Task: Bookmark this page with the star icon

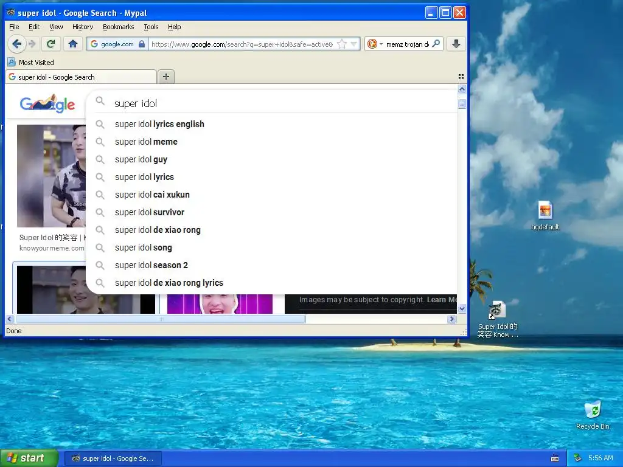Action: click(341, 44)
